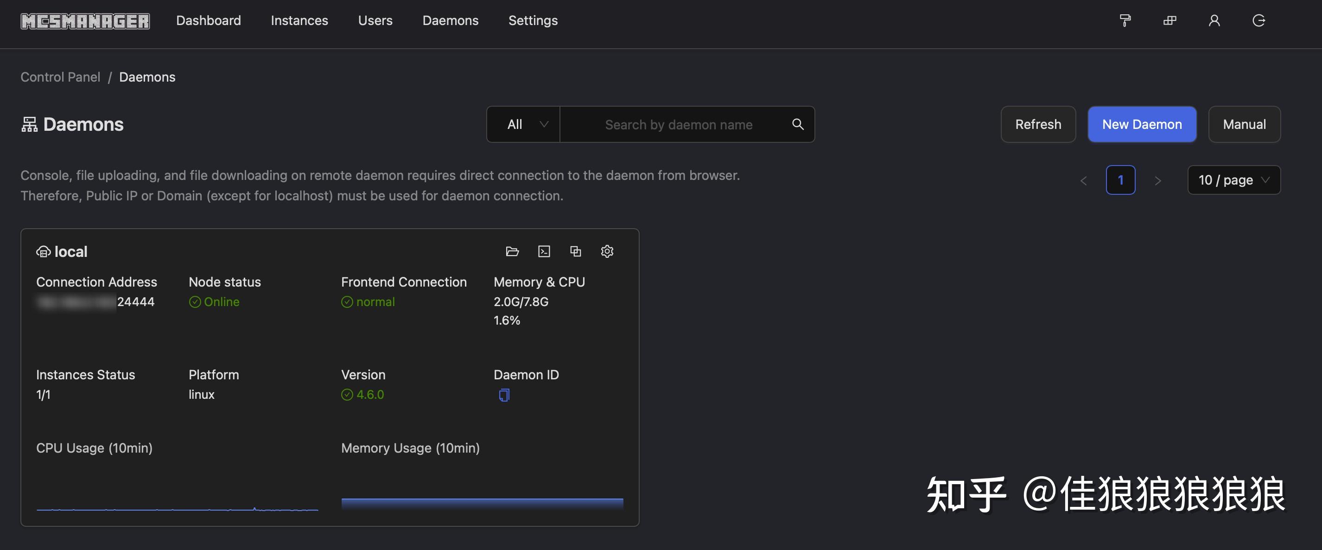This screenshot has height=550, width=1322.
Task: Click the New Daemon button
Action: pos(1142,124)
